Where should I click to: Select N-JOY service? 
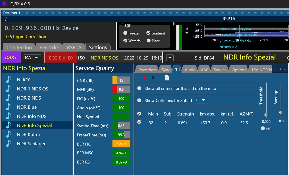coord(23,80)
